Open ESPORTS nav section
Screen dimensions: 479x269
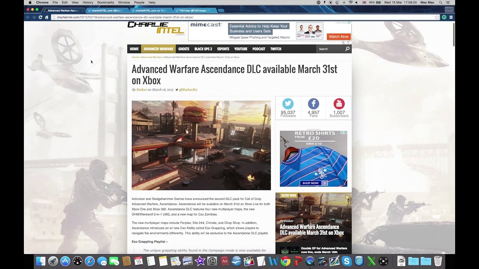pyautogui.click(x=223, y=49)
